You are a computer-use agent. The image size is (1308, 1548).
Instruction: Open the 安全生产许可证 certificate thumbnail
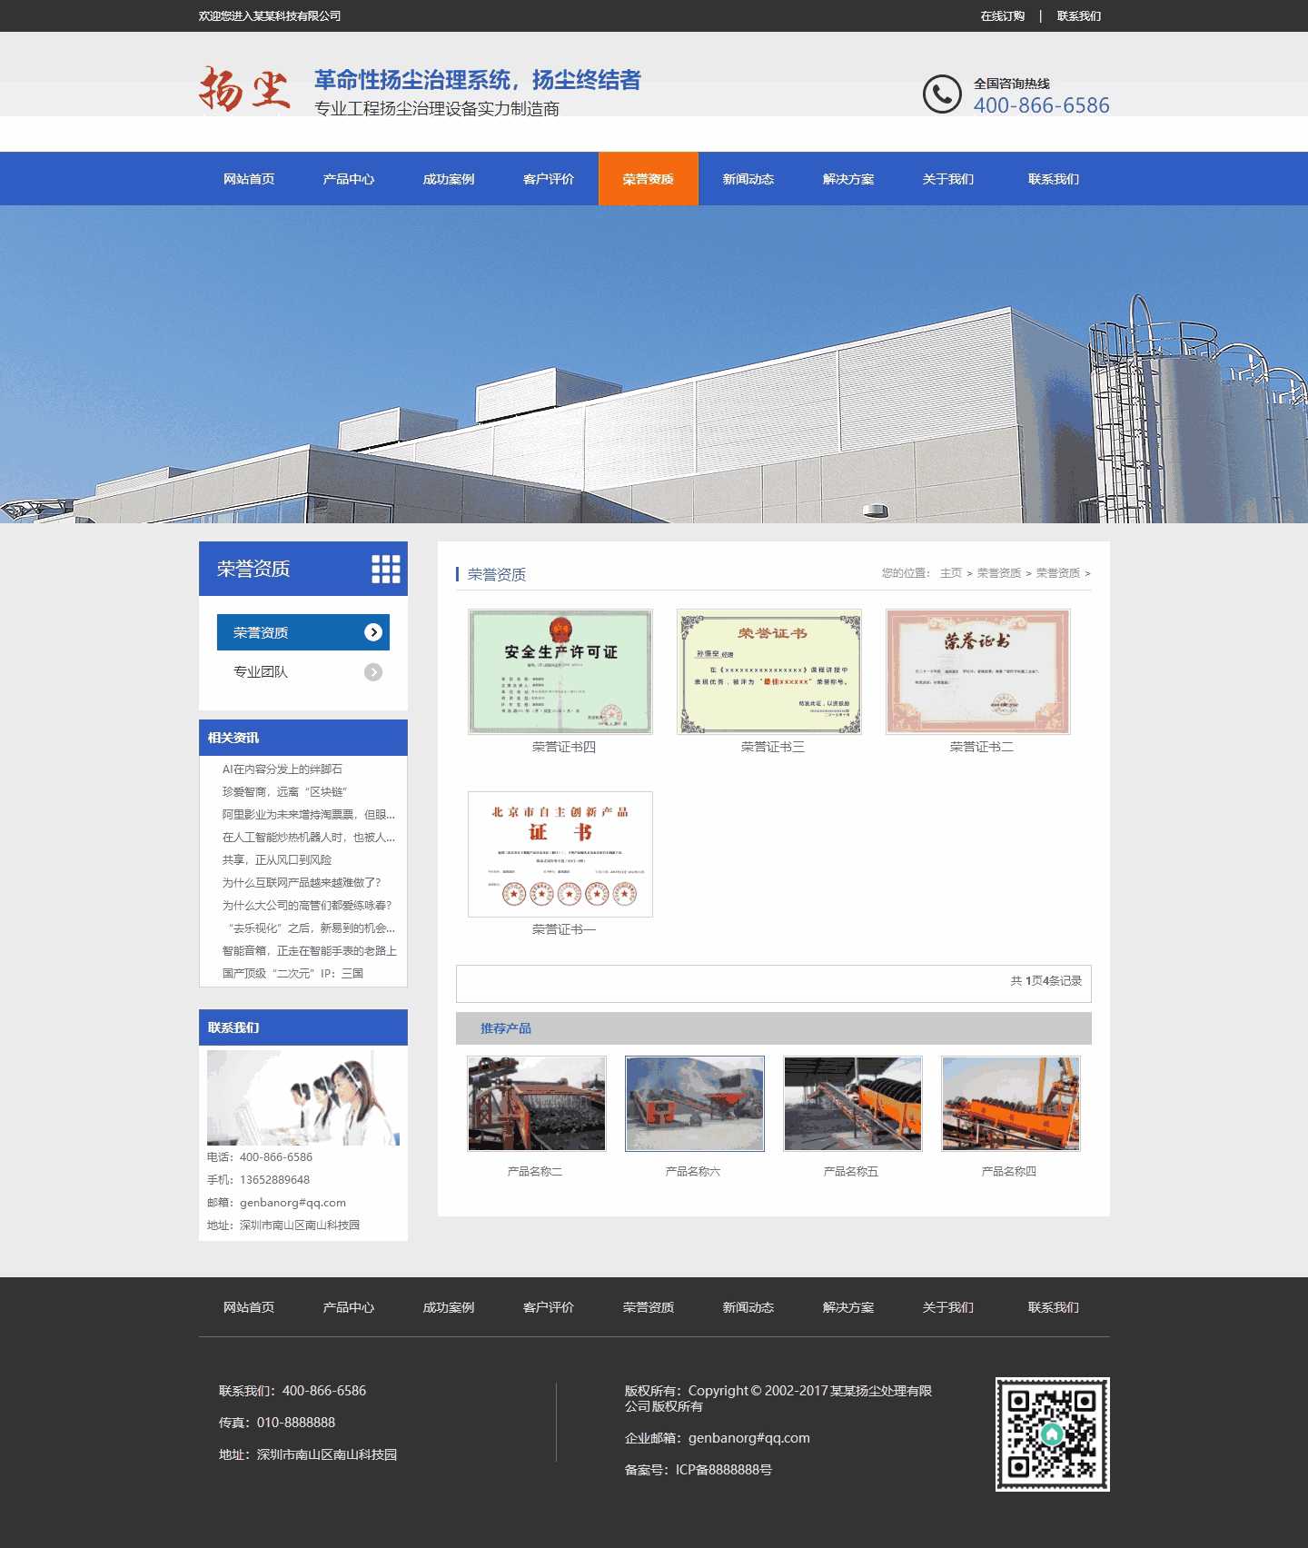560,671
